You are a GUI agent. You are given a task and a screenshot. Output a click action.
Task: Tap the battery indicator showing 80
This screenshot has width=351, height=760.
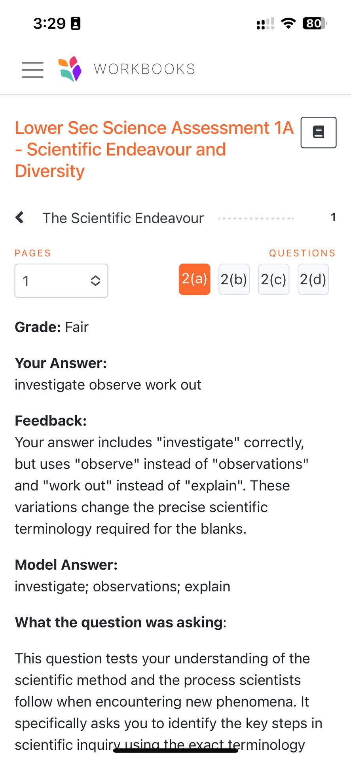pos(314,23)
